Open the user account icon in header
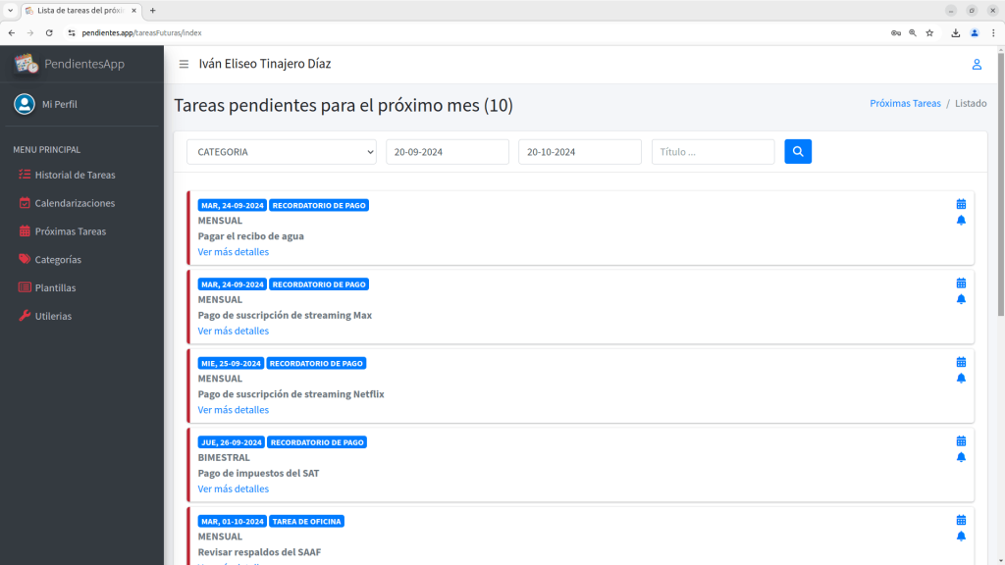The width and height of the screenshot is (1005, 565). click(x=977, y=64)
